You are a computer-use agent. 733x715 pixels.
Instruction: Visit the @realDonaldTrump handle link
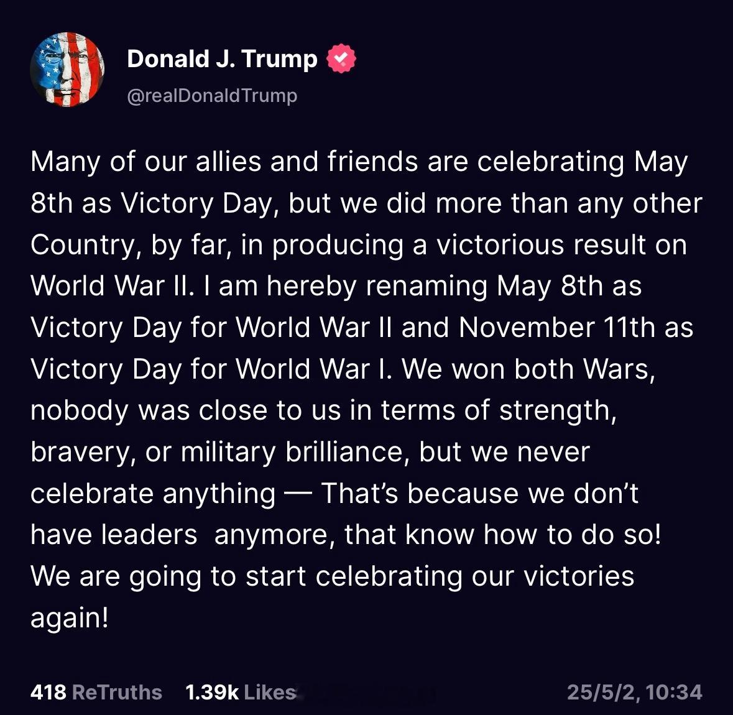tap(212, 95)
